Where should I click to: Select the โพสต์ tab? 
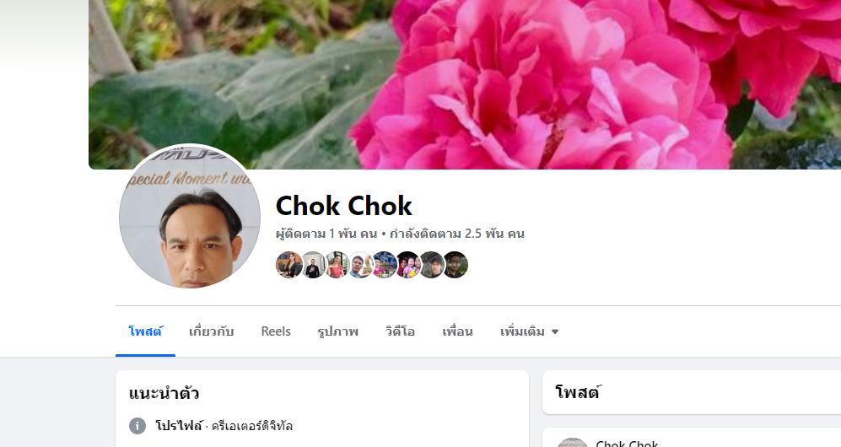coord(145,331)
